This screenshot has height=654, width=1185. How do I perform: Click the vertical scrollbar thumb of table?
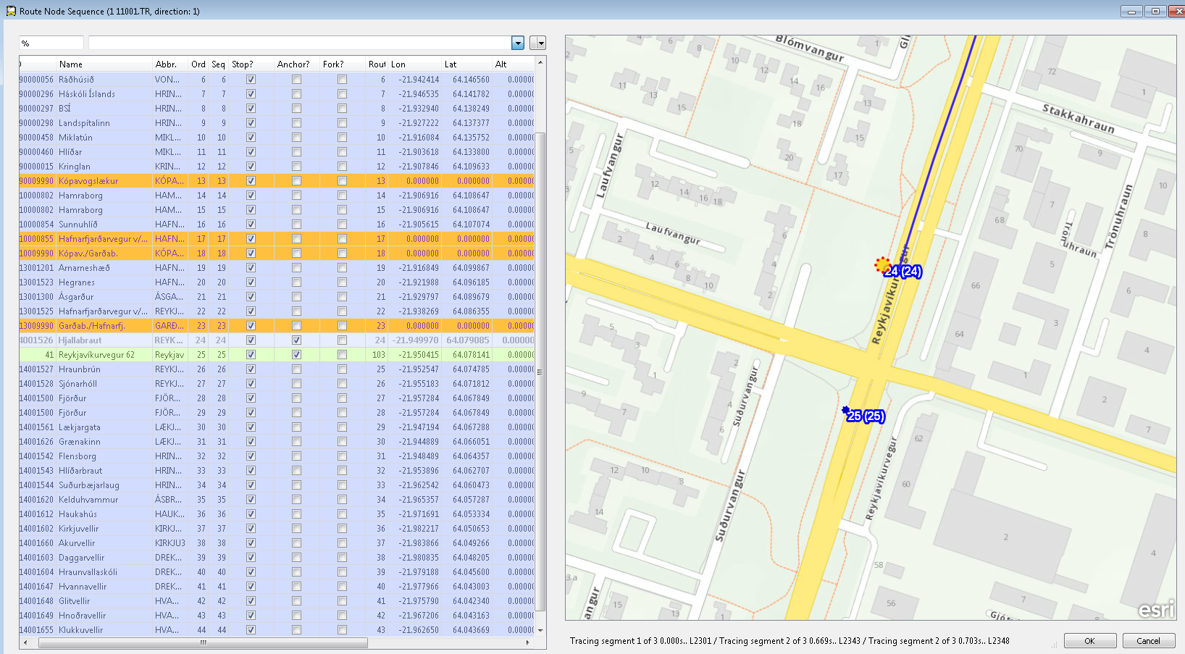[540, 372]
